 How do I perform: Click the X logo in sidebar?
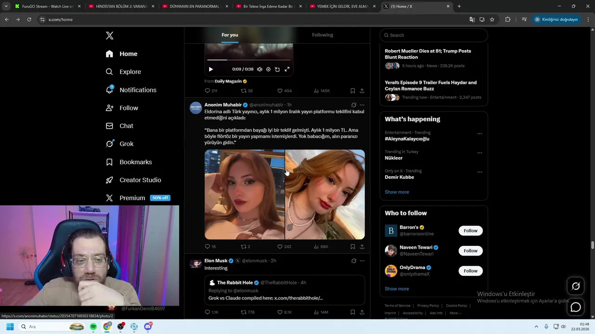tap(110, 36)
